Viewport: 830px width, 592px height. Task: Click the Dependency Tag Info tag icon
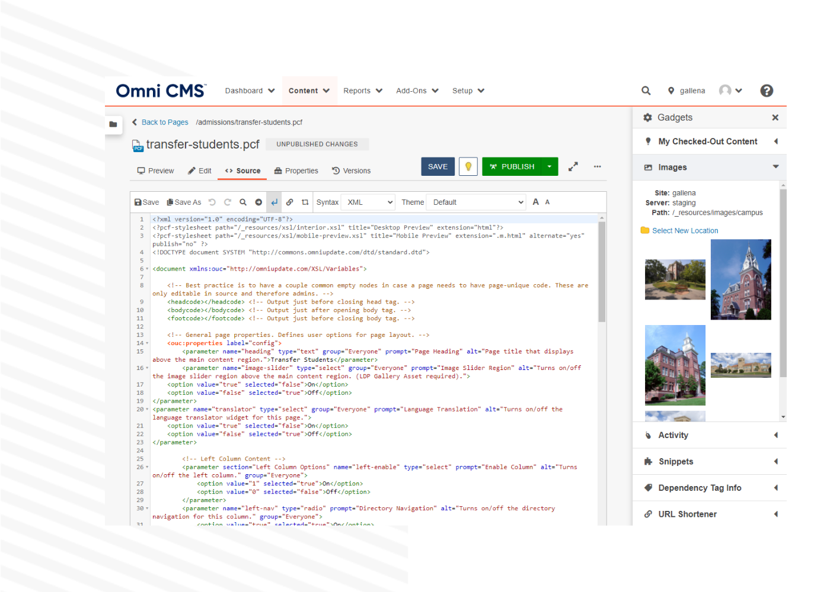tap(648, 488)
